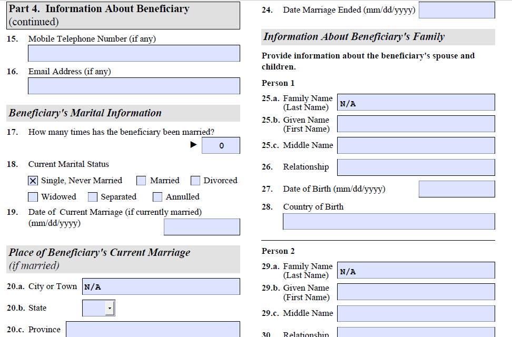
Task: Focus the Email Address input field
Action: (134, 86)
